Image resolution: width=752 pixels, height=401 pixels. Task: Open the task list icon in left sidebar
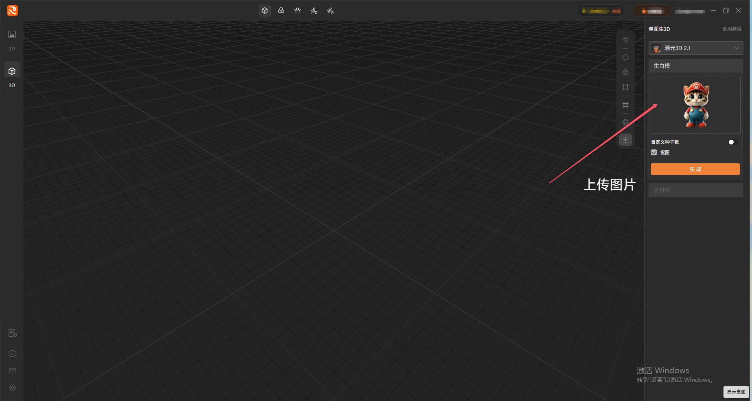click(x=12, y=333)
